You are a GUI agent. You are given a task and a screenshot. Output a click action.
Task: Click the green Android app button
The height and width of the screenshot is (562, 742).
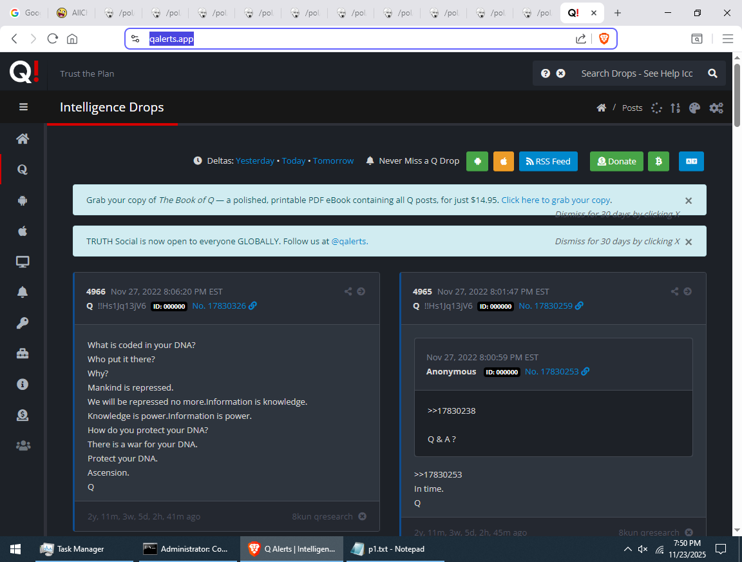477,161
